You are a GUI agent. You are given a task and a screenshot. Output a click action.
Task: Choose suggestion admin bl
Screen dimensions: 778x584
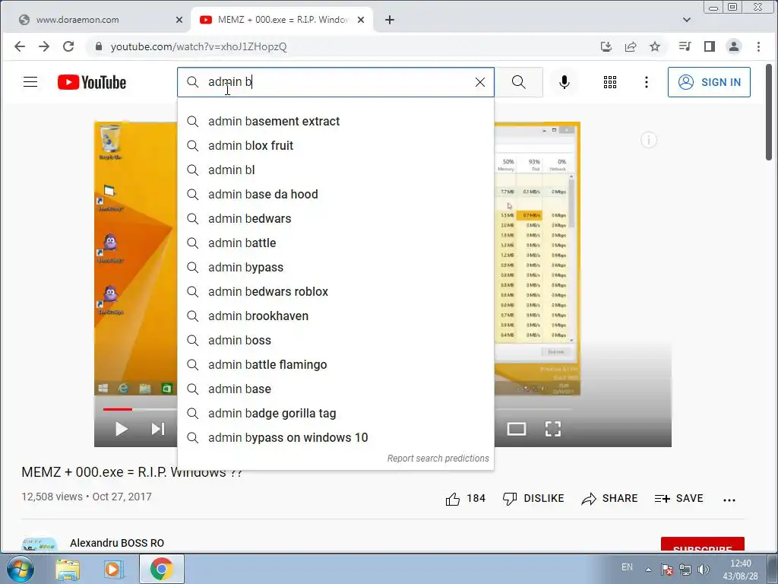click(335, 170)
